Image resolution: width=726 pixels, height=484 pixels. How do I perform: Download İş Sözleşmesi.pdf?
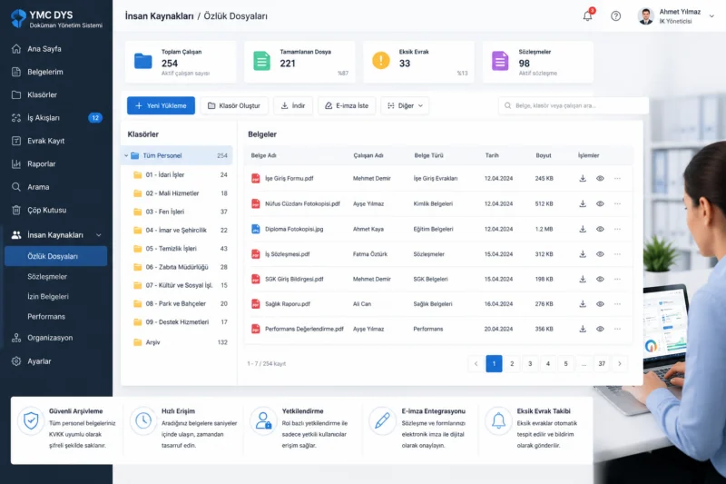(x=583, y=254)
